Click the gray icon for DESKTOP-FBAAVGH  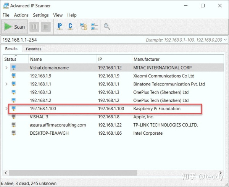(x=14, y=133)
